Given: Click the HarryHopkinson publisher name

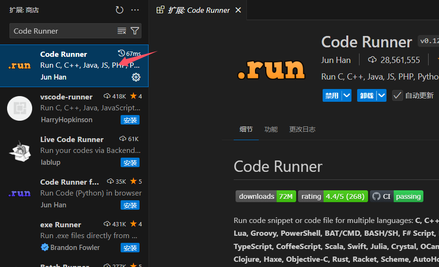Looking at the screenshot, I should (x=67, y=120).
